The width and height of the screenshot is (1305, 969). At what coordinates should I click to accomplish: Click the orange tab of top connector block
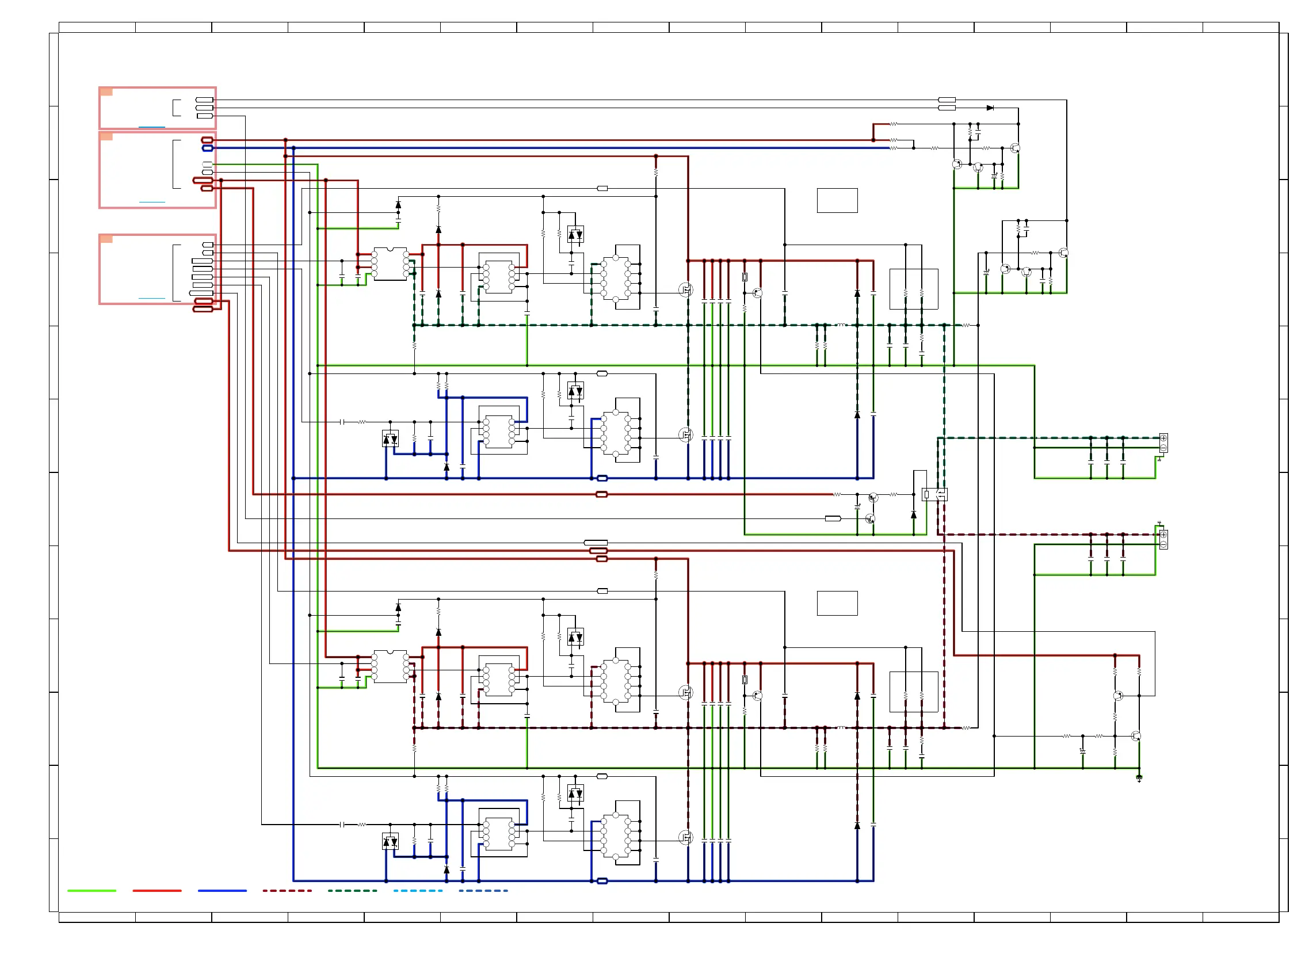[x=106, y=91]
